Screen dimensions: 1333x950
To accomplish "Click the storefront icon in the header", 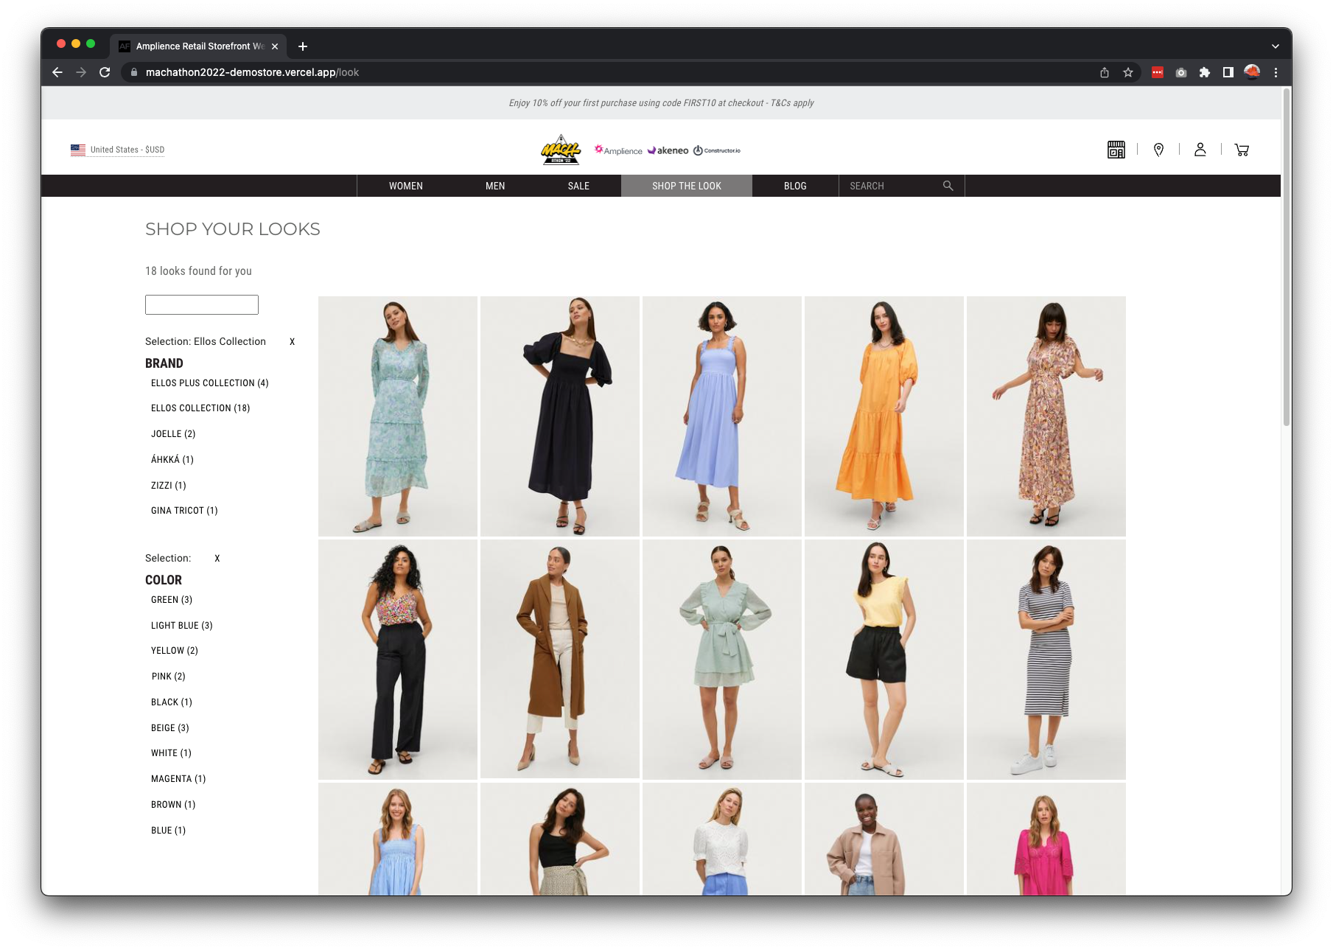I will [1116, 150].
